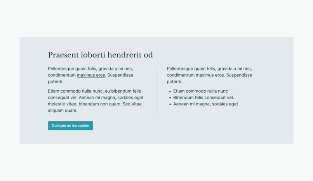
Task: Click list item 'Aenean mi magna, sodales eget'
Action: click(205, 104)
